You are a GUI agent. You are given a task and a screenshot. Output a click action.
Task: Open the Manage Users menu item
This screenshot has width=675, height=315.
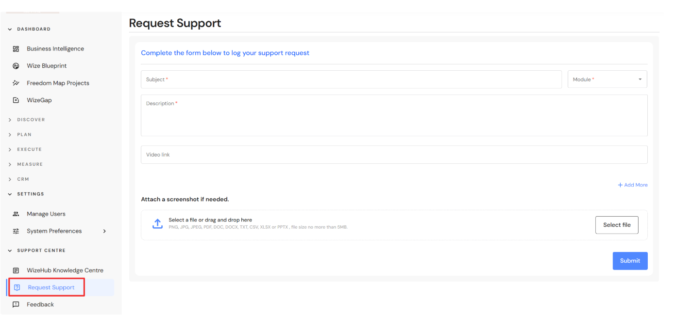(46, 214)
